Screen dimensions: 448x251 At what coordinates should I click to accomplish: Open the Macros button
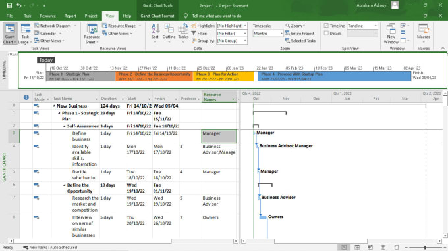(x=423, y=34)
